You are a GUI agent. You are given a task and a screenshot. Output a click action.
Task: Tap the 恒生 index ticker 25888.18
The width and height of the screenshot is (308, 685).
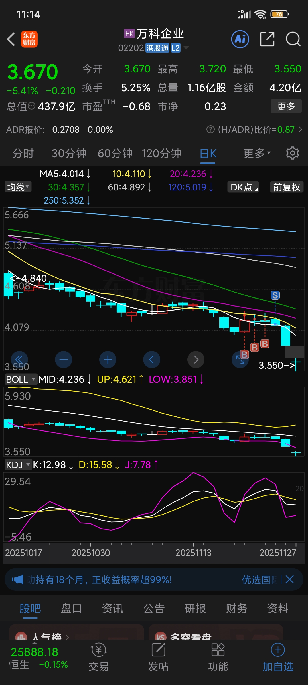(x=34, y=652)
